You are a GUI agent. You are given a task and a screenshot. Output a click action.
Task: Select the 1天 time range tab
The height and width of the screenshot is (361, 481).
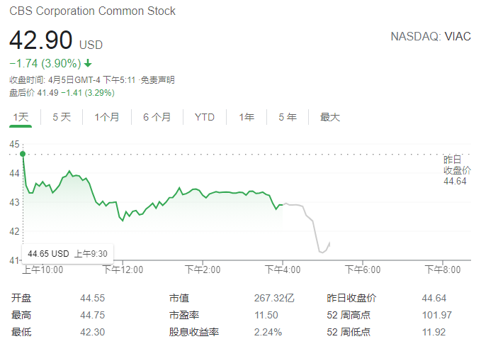tap(21, 117)
